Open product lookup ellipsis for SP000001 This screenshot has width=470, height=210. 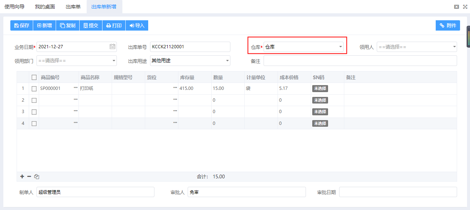[x=76, y=88]
